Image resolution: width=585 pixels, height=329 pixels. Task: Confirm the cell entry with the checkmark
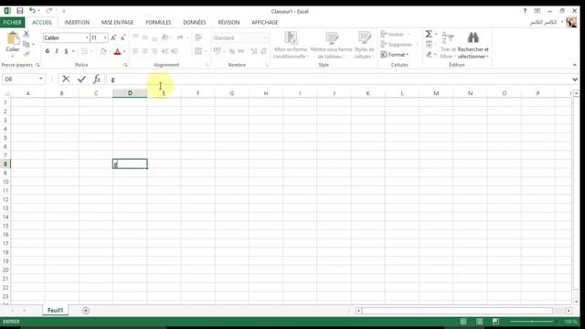[81, 79]
